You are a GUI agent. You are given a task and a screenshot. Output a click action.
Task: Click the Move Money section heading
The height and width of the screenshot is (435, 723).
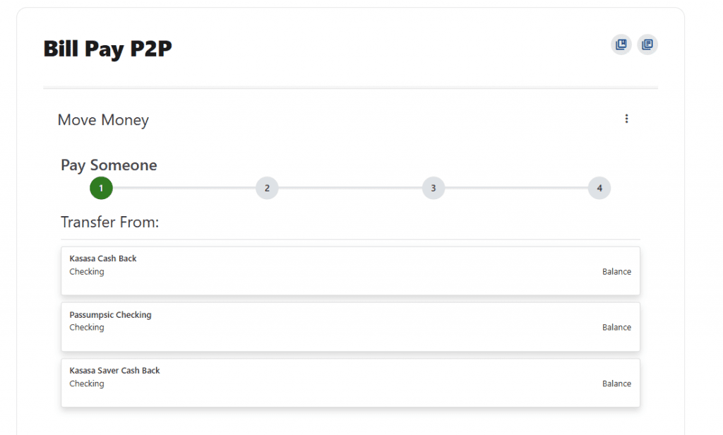(103, 120)
